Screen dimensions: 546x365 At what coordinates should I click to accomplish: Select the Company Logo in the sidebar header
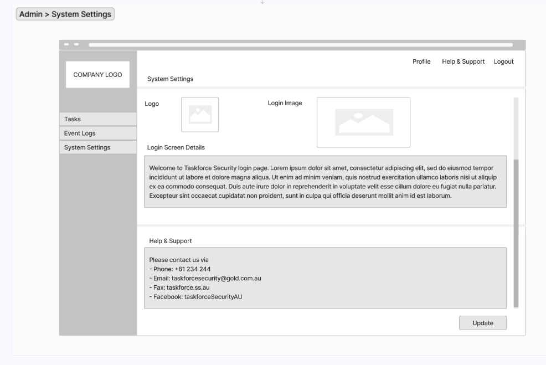click(97, 74)
